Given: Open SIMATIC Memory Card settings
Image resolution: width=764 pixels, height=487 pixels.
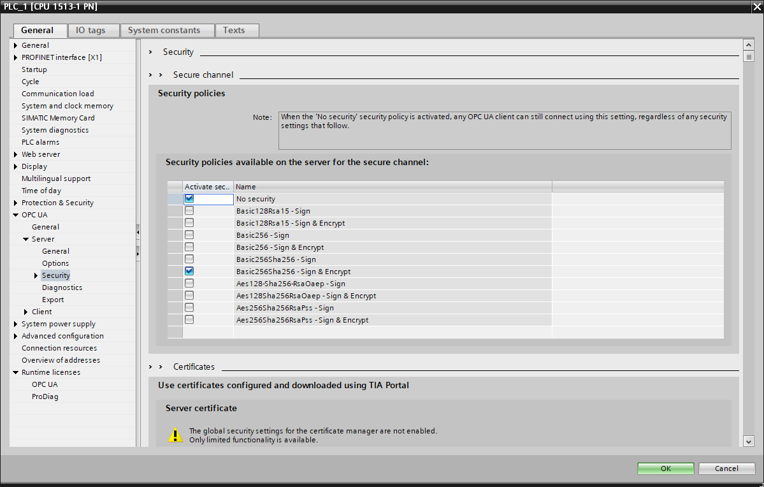Looking at the screenshot, I should click(x=58, y=118).
